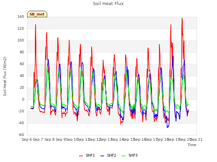The width and height of the screenshot is (217, 162).
Task: Click the 80 y-axis tick label
Action: pyautogui.click(x=22, y=52)
